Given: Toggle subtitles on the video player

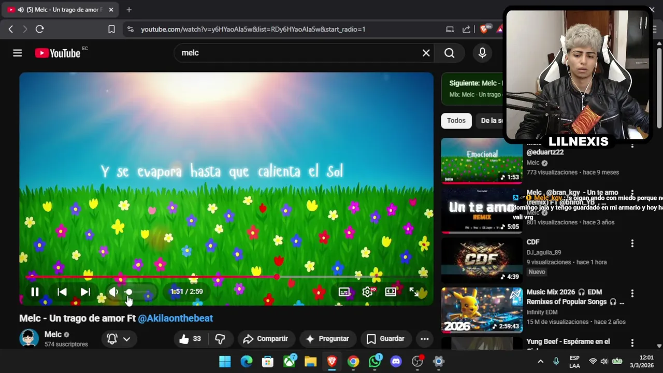Looking at the screenshot, I should (344, 292).
